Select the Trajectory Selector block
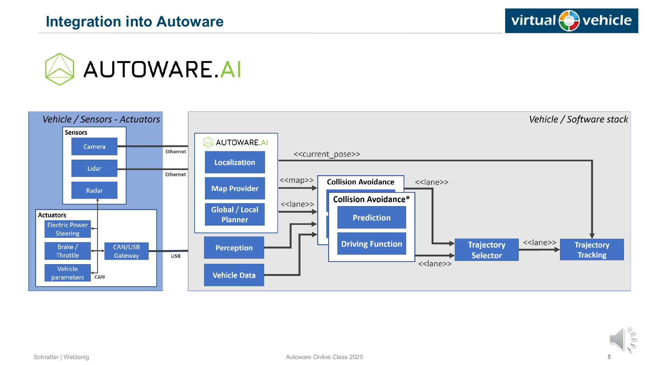The height and width of the screenshot is (365, 649). click(486, 250)
